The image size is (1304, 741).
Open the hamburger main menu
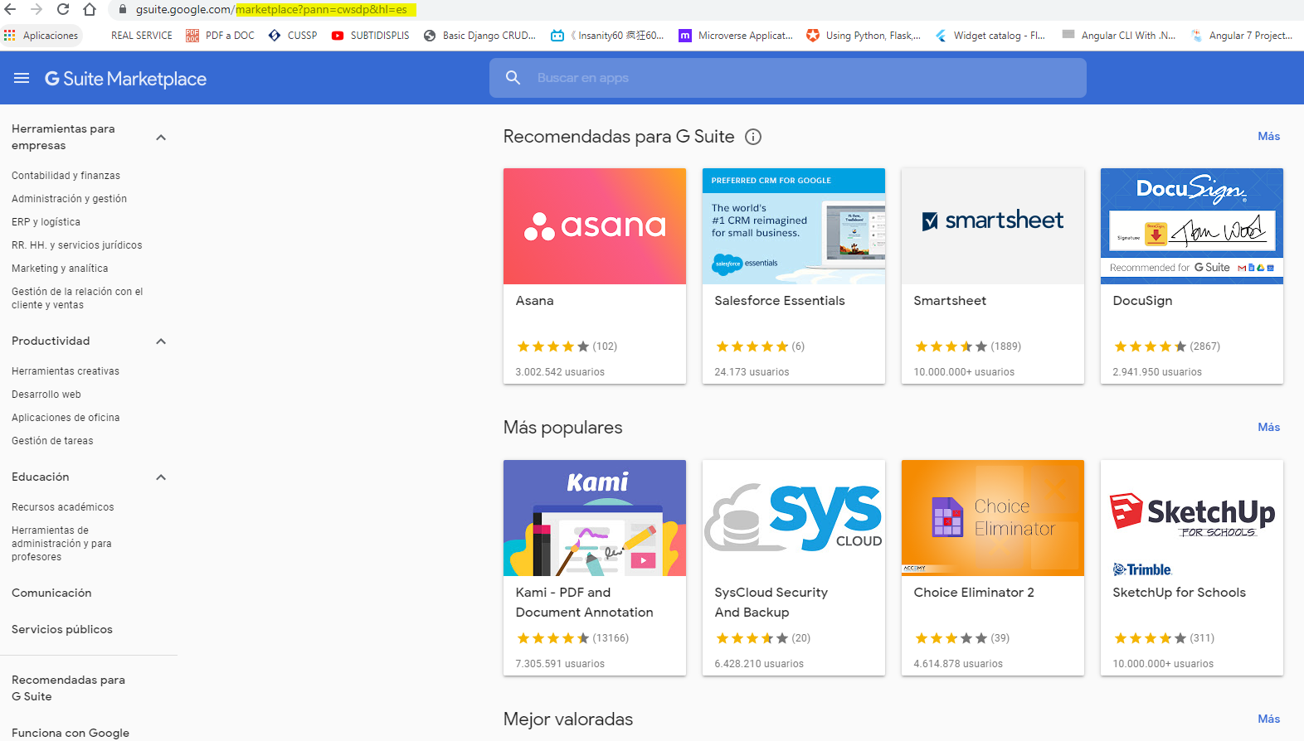[22, 78]
